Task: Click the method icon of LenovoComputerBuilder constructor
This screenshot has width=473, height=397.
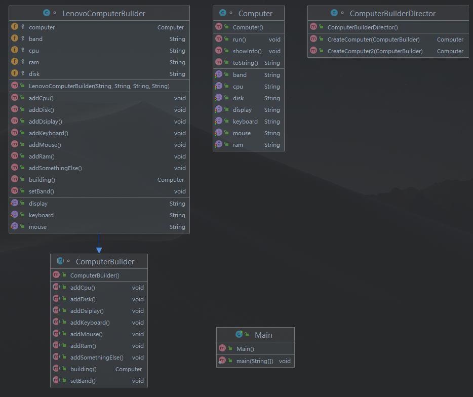Action: click(x=15, y=86)
